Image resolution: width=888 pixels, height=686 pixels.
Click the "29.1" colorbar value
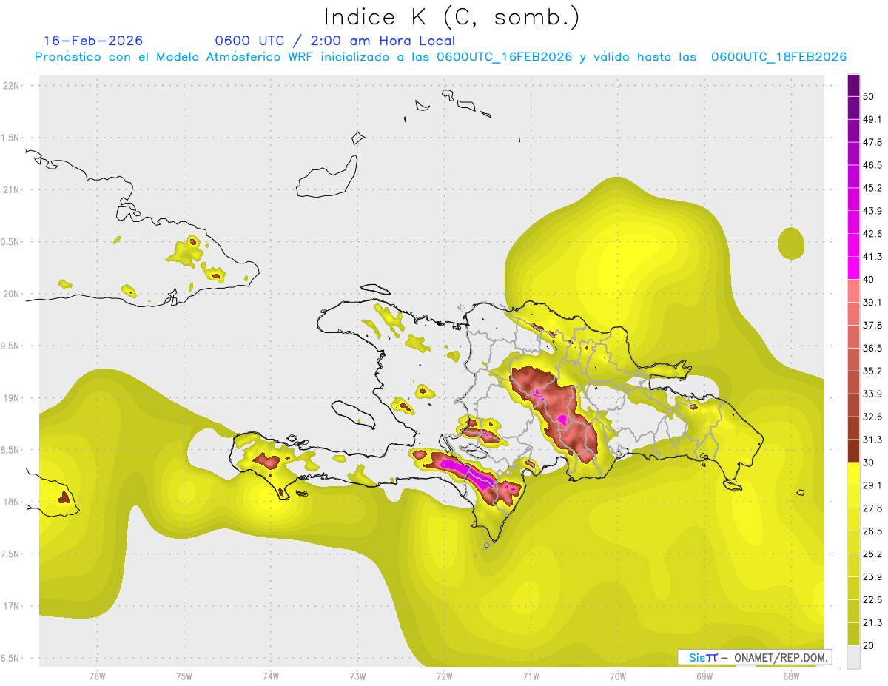pyautogui.click(x=872, y=486)
